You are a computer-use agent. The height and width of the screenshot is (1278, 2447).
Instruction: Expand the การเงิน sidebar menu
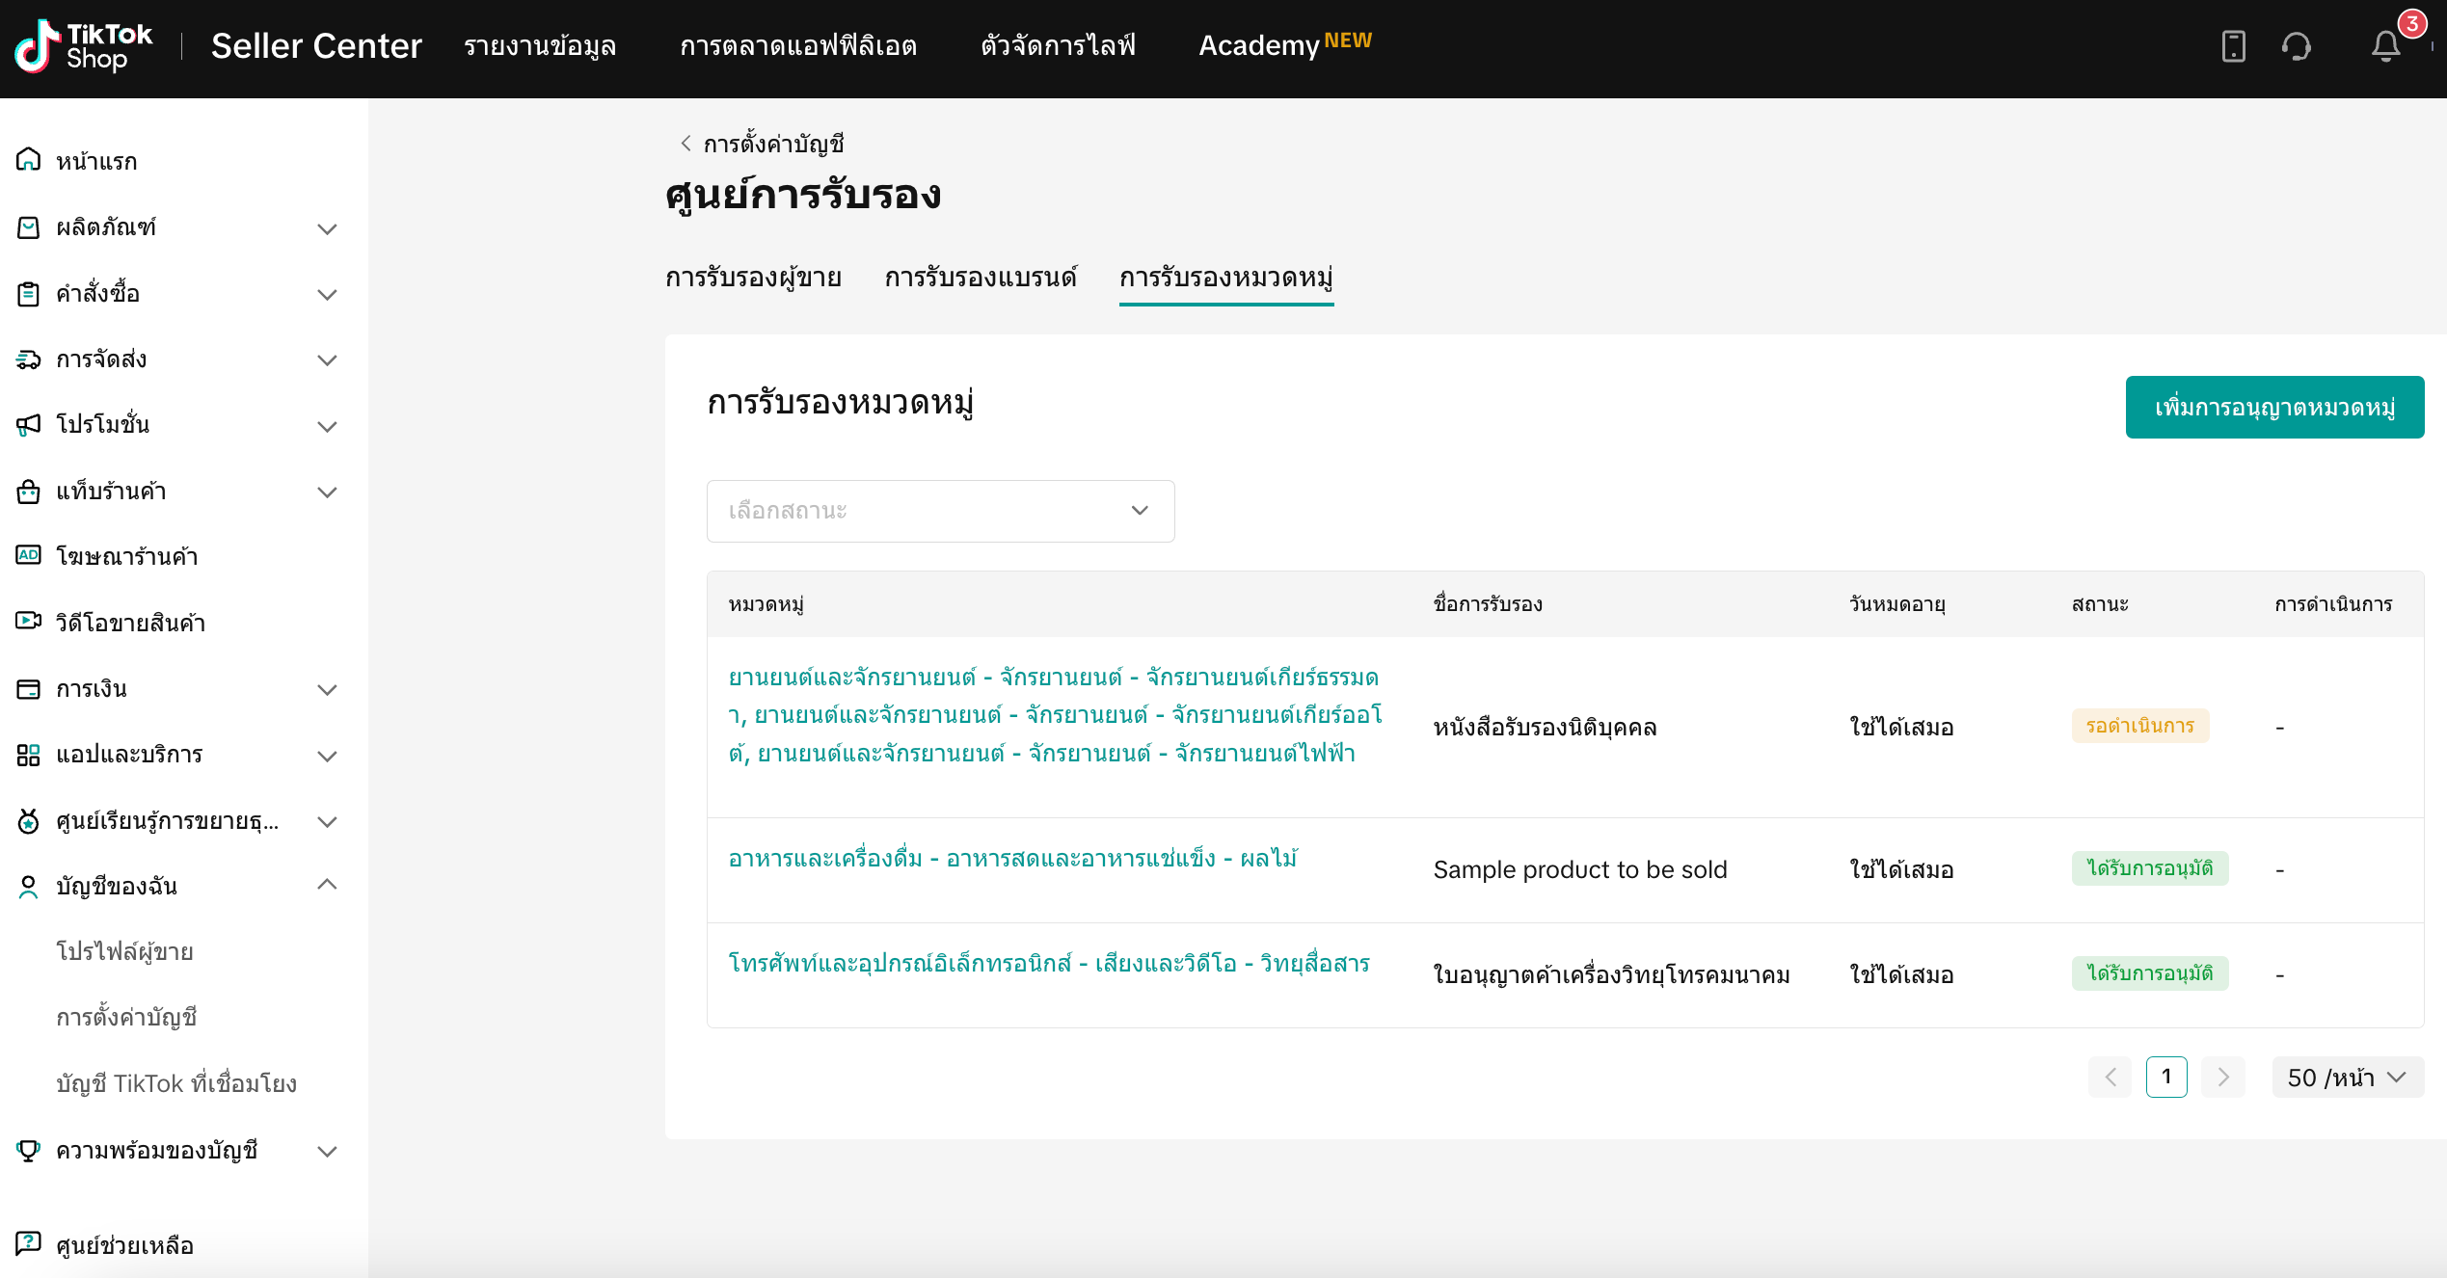[x=327, y=689]
